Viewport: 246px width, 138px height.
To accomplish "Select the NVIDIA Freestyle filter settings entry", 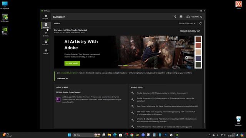I will (x=164, y=127).
